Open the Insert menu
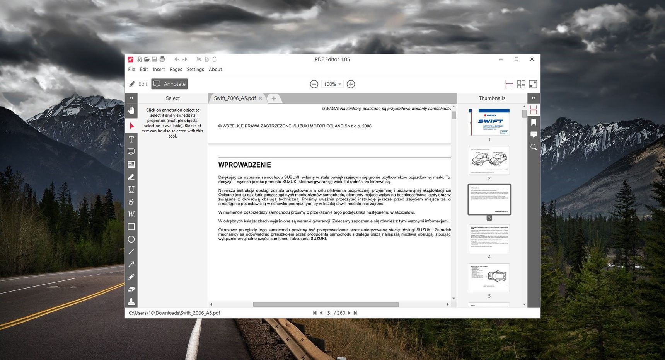 click(159, 70)
